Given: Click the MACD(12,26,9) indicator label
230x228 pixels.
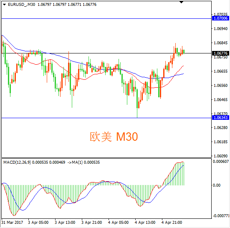Looking at the screenshot, I should coord(17,162).
